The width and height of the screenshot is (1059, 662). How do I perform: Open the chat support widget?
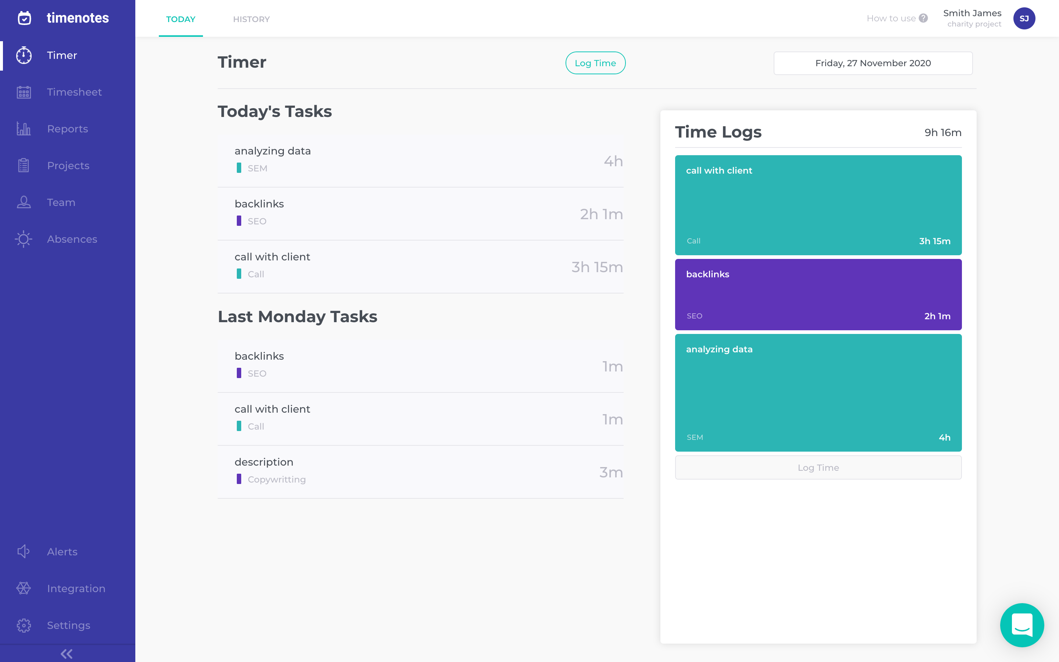1022,625
